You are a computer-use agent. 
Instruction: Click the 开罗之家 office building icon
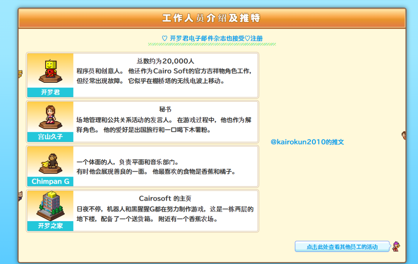[x=50, y=205]
